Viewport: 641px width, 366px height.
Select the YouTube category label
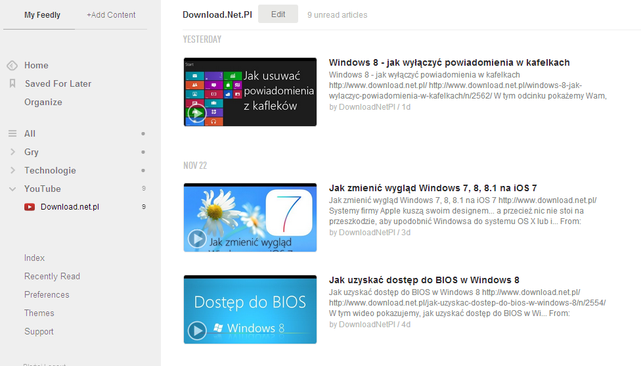tap(42, 189)
